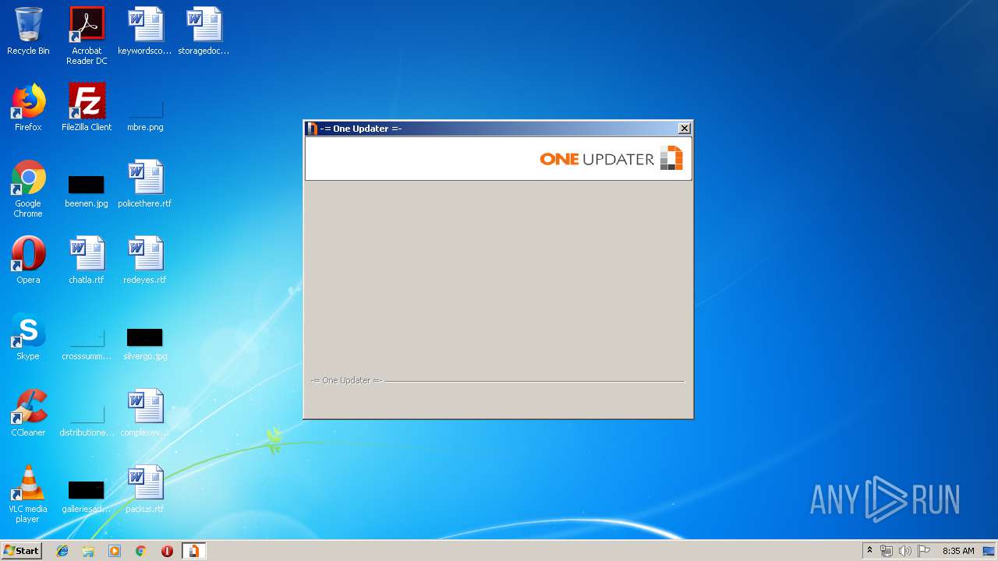Screen dimensions: 998x561
Task: Click the Show Desktop button
Action: pos(989,551)
